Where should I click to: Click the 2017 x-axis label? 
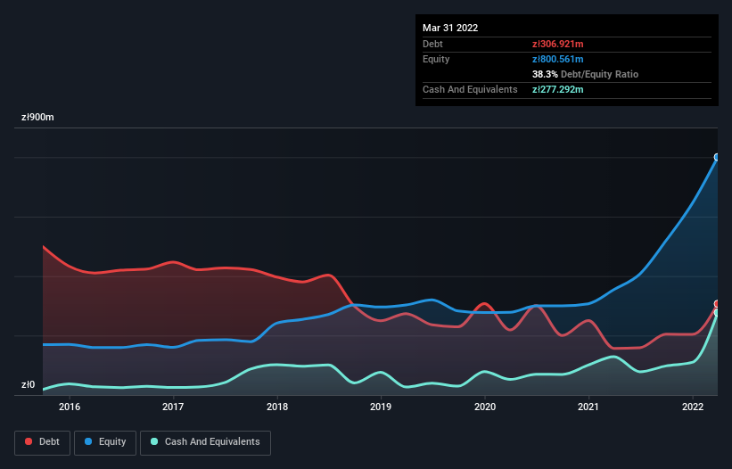pyautogui.click(x=173, y=407)
